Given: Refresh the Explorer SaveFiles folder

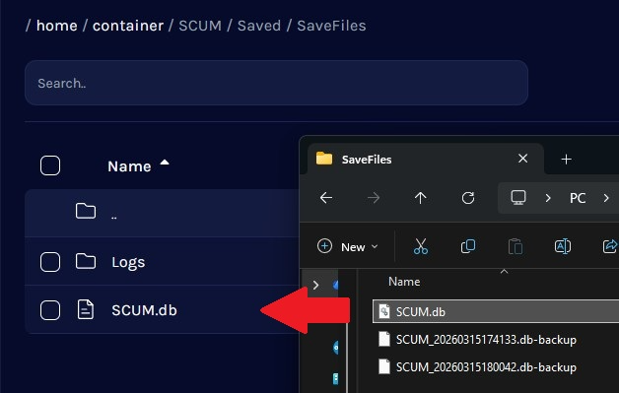Looking at the screenshot, I should pyautogui.click(x=468, y=198).
